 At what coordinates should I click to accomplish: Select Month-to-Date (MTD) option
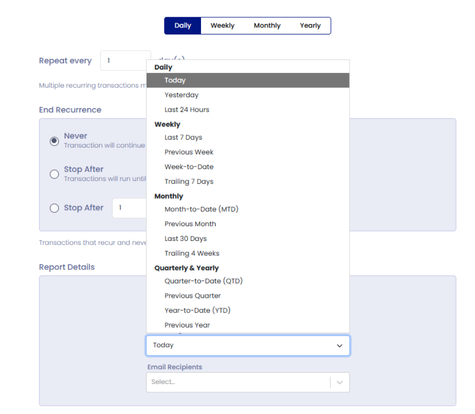(x=201, y=209)
